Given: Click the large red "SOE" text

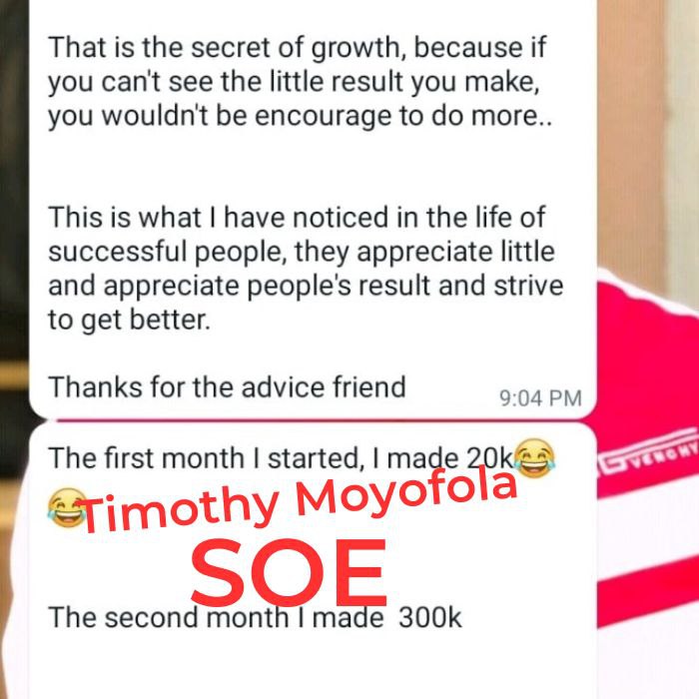Looking at the screenshot, I should (289, 572).
